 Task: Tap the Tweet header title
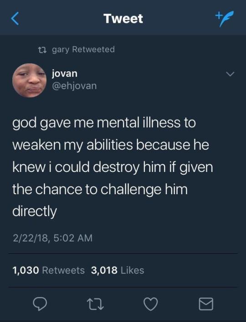(123, 19)
